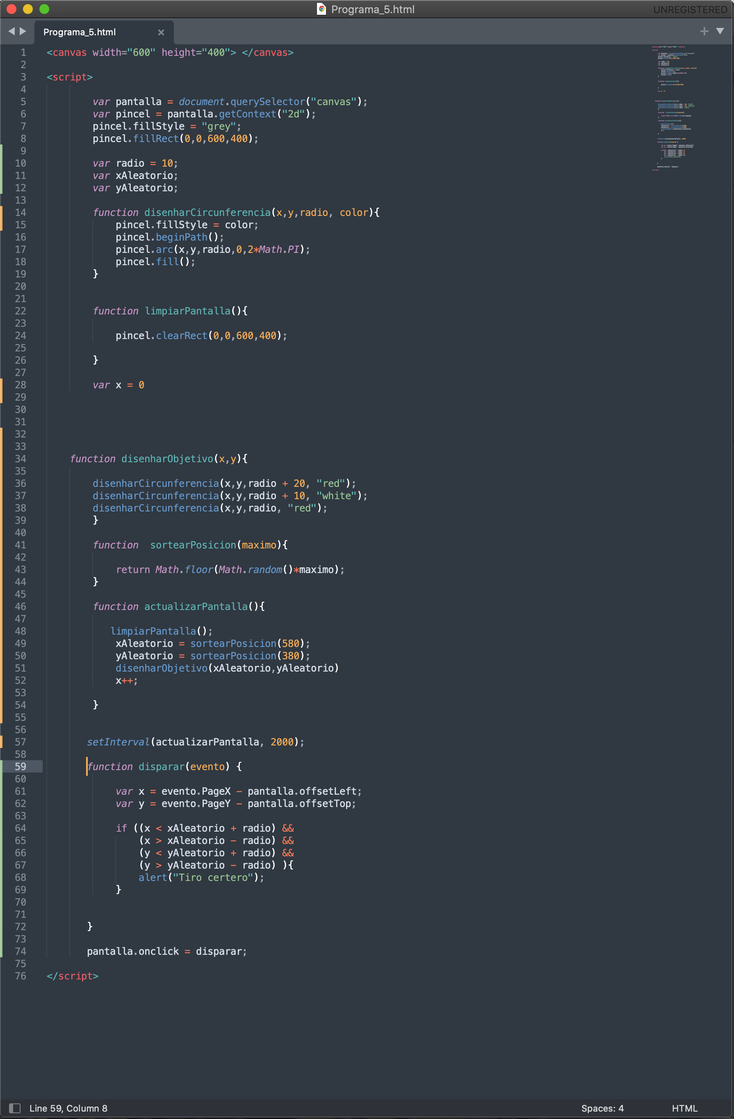Open the tab list dropdown arrow
This screenshot has height=1119, width=734.
tap(720, 31)
